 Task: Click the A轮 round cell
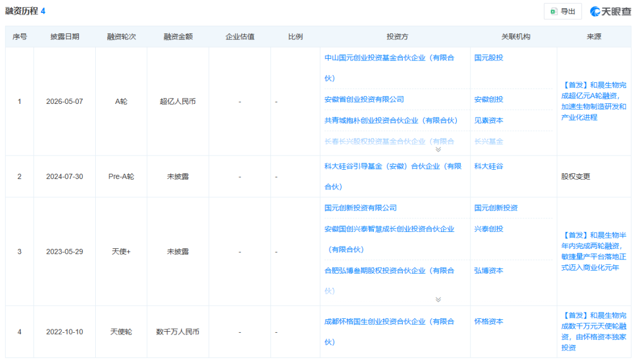tap(121, 102)
